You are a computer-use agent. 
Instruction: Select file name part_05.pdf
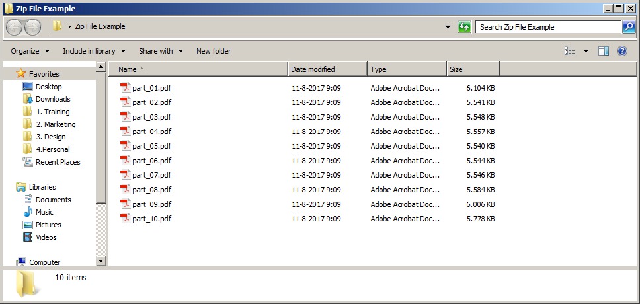pos(152,146)
